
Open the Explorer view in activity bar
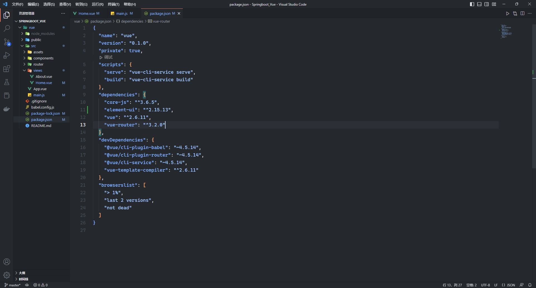[x=7, y=15]
